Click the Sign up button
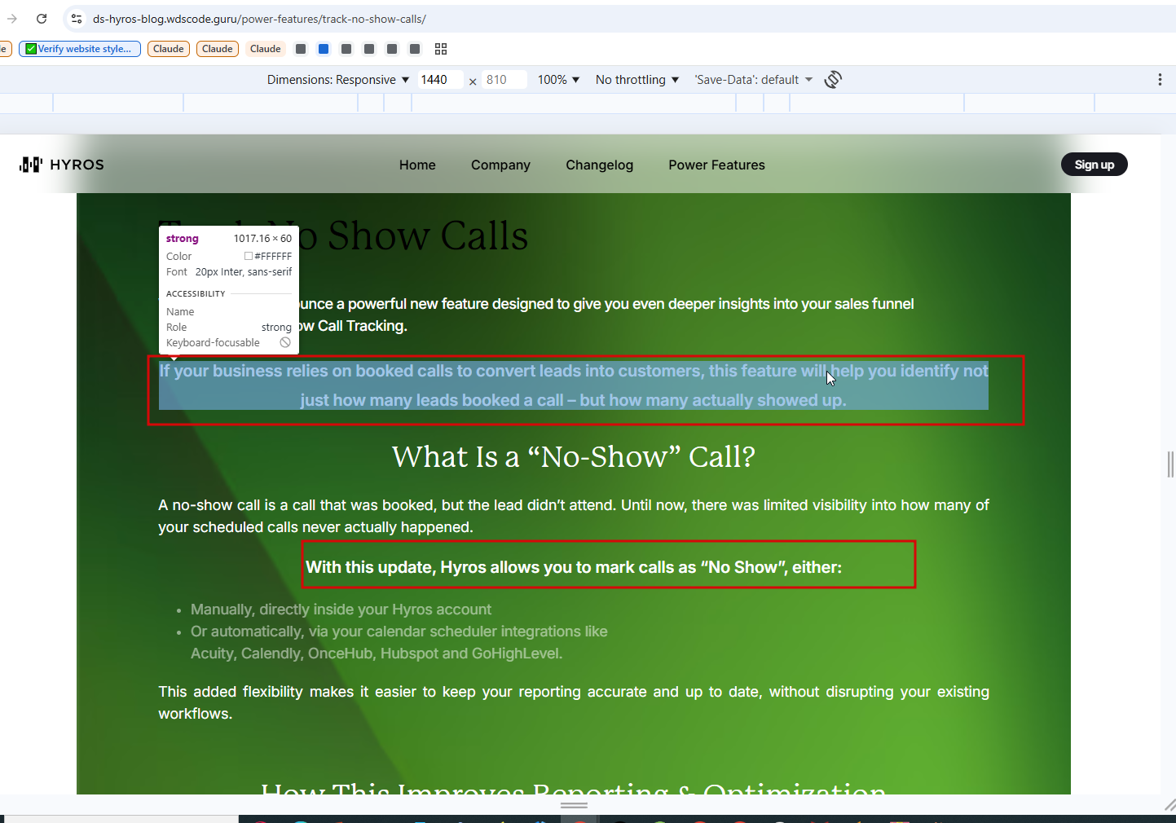 pyautogui.click(x=1094, y=165)
